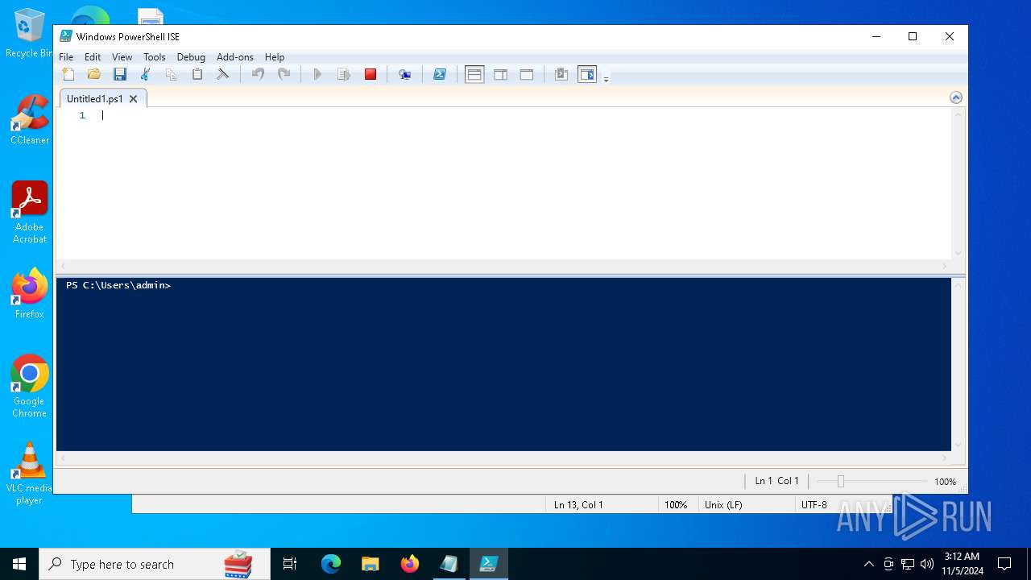Viewport: 1031px width, 580px height.
Task: Adjust the zoom slider in ISE status bar
Action: click(x=840, y=482)
